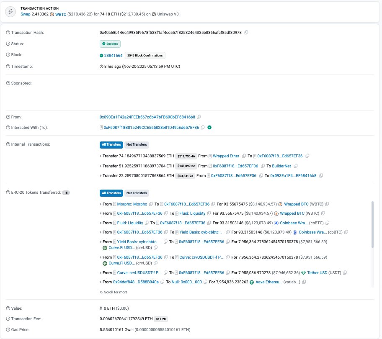Screen dimensions: 382x339
Task: Click the copy icon next to the From address
Action: coord(199,117)
